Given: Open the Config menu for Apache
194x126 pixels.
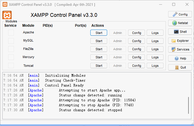Looking at the screenshot, I should pyautogui.click(x=136, y=33).
